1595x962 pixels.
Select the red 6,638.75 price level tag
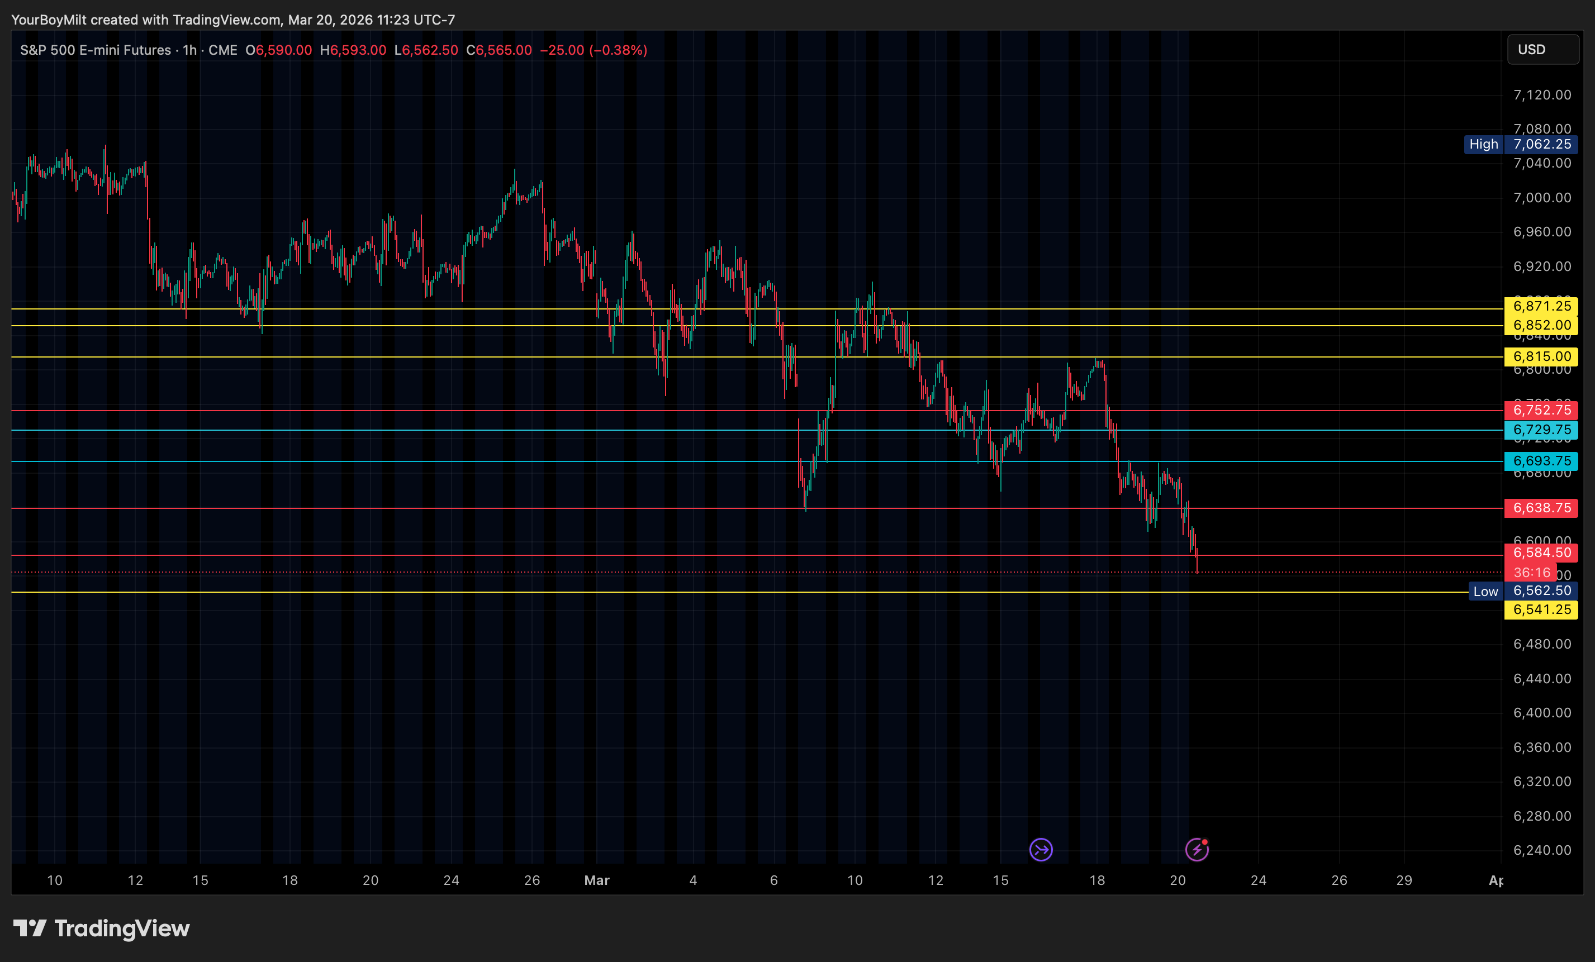click(1541, 508)
